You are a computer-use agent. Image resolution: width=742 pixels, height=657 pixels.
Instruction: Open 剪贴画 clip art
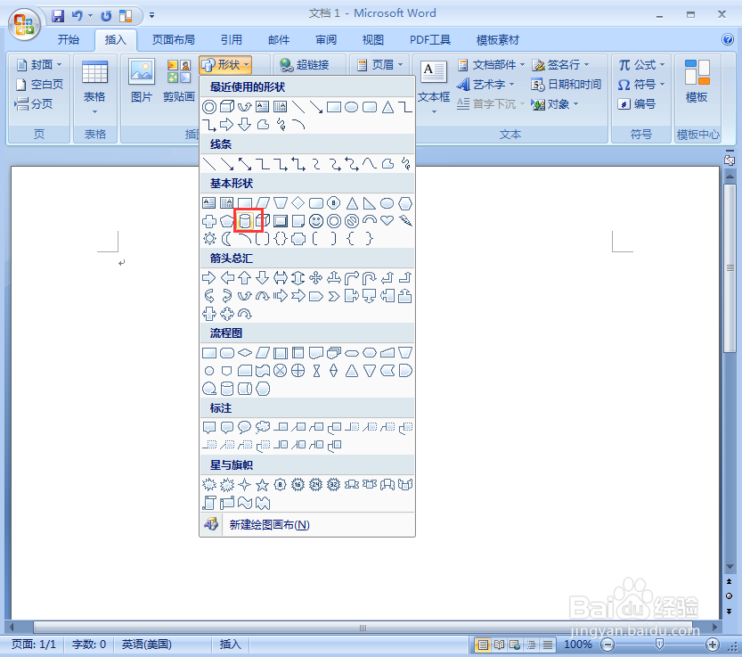coord(179,81)
